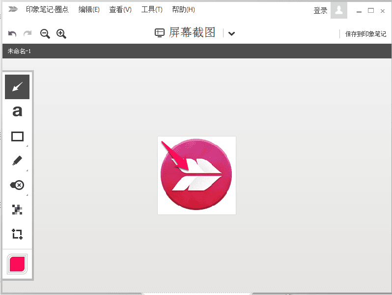The image size is (392, 295).
Task: Click the screen capture monitor icon
Action: point(160,33)
